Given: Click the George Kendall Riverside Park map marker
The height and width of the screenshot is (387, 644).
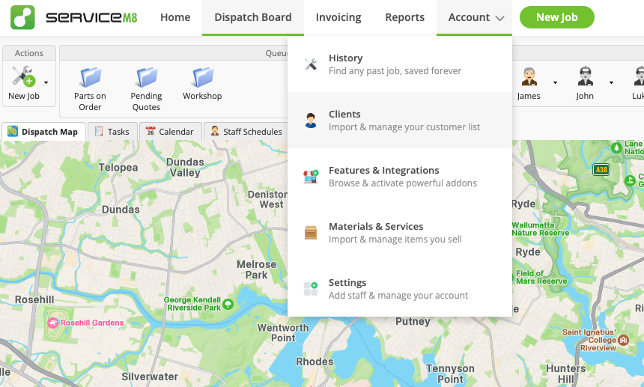Looking at the screenshot, I should pyautogui.click(x=228, y=304).
